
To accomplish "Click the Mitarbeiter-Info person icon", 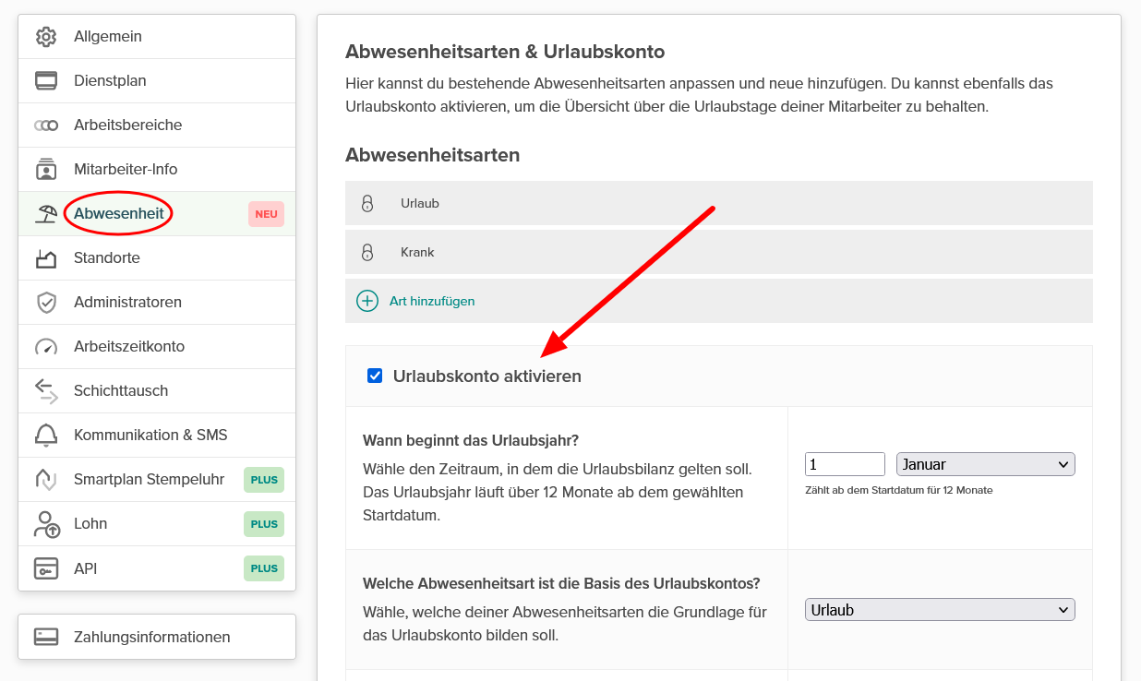I will [46, 170].
